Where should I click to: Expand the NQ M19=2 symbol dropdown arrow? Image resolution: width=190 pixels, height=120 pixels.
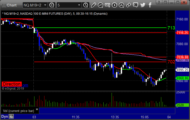point(45,5)
